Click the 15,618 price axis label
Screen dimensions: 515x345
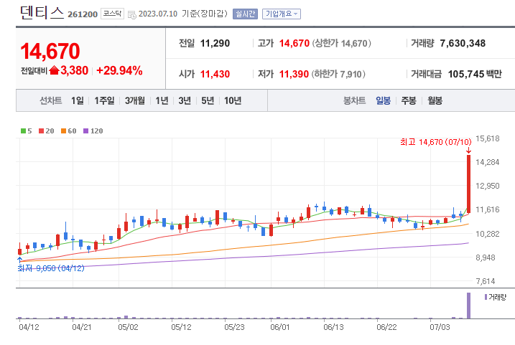tap(488, 138)
